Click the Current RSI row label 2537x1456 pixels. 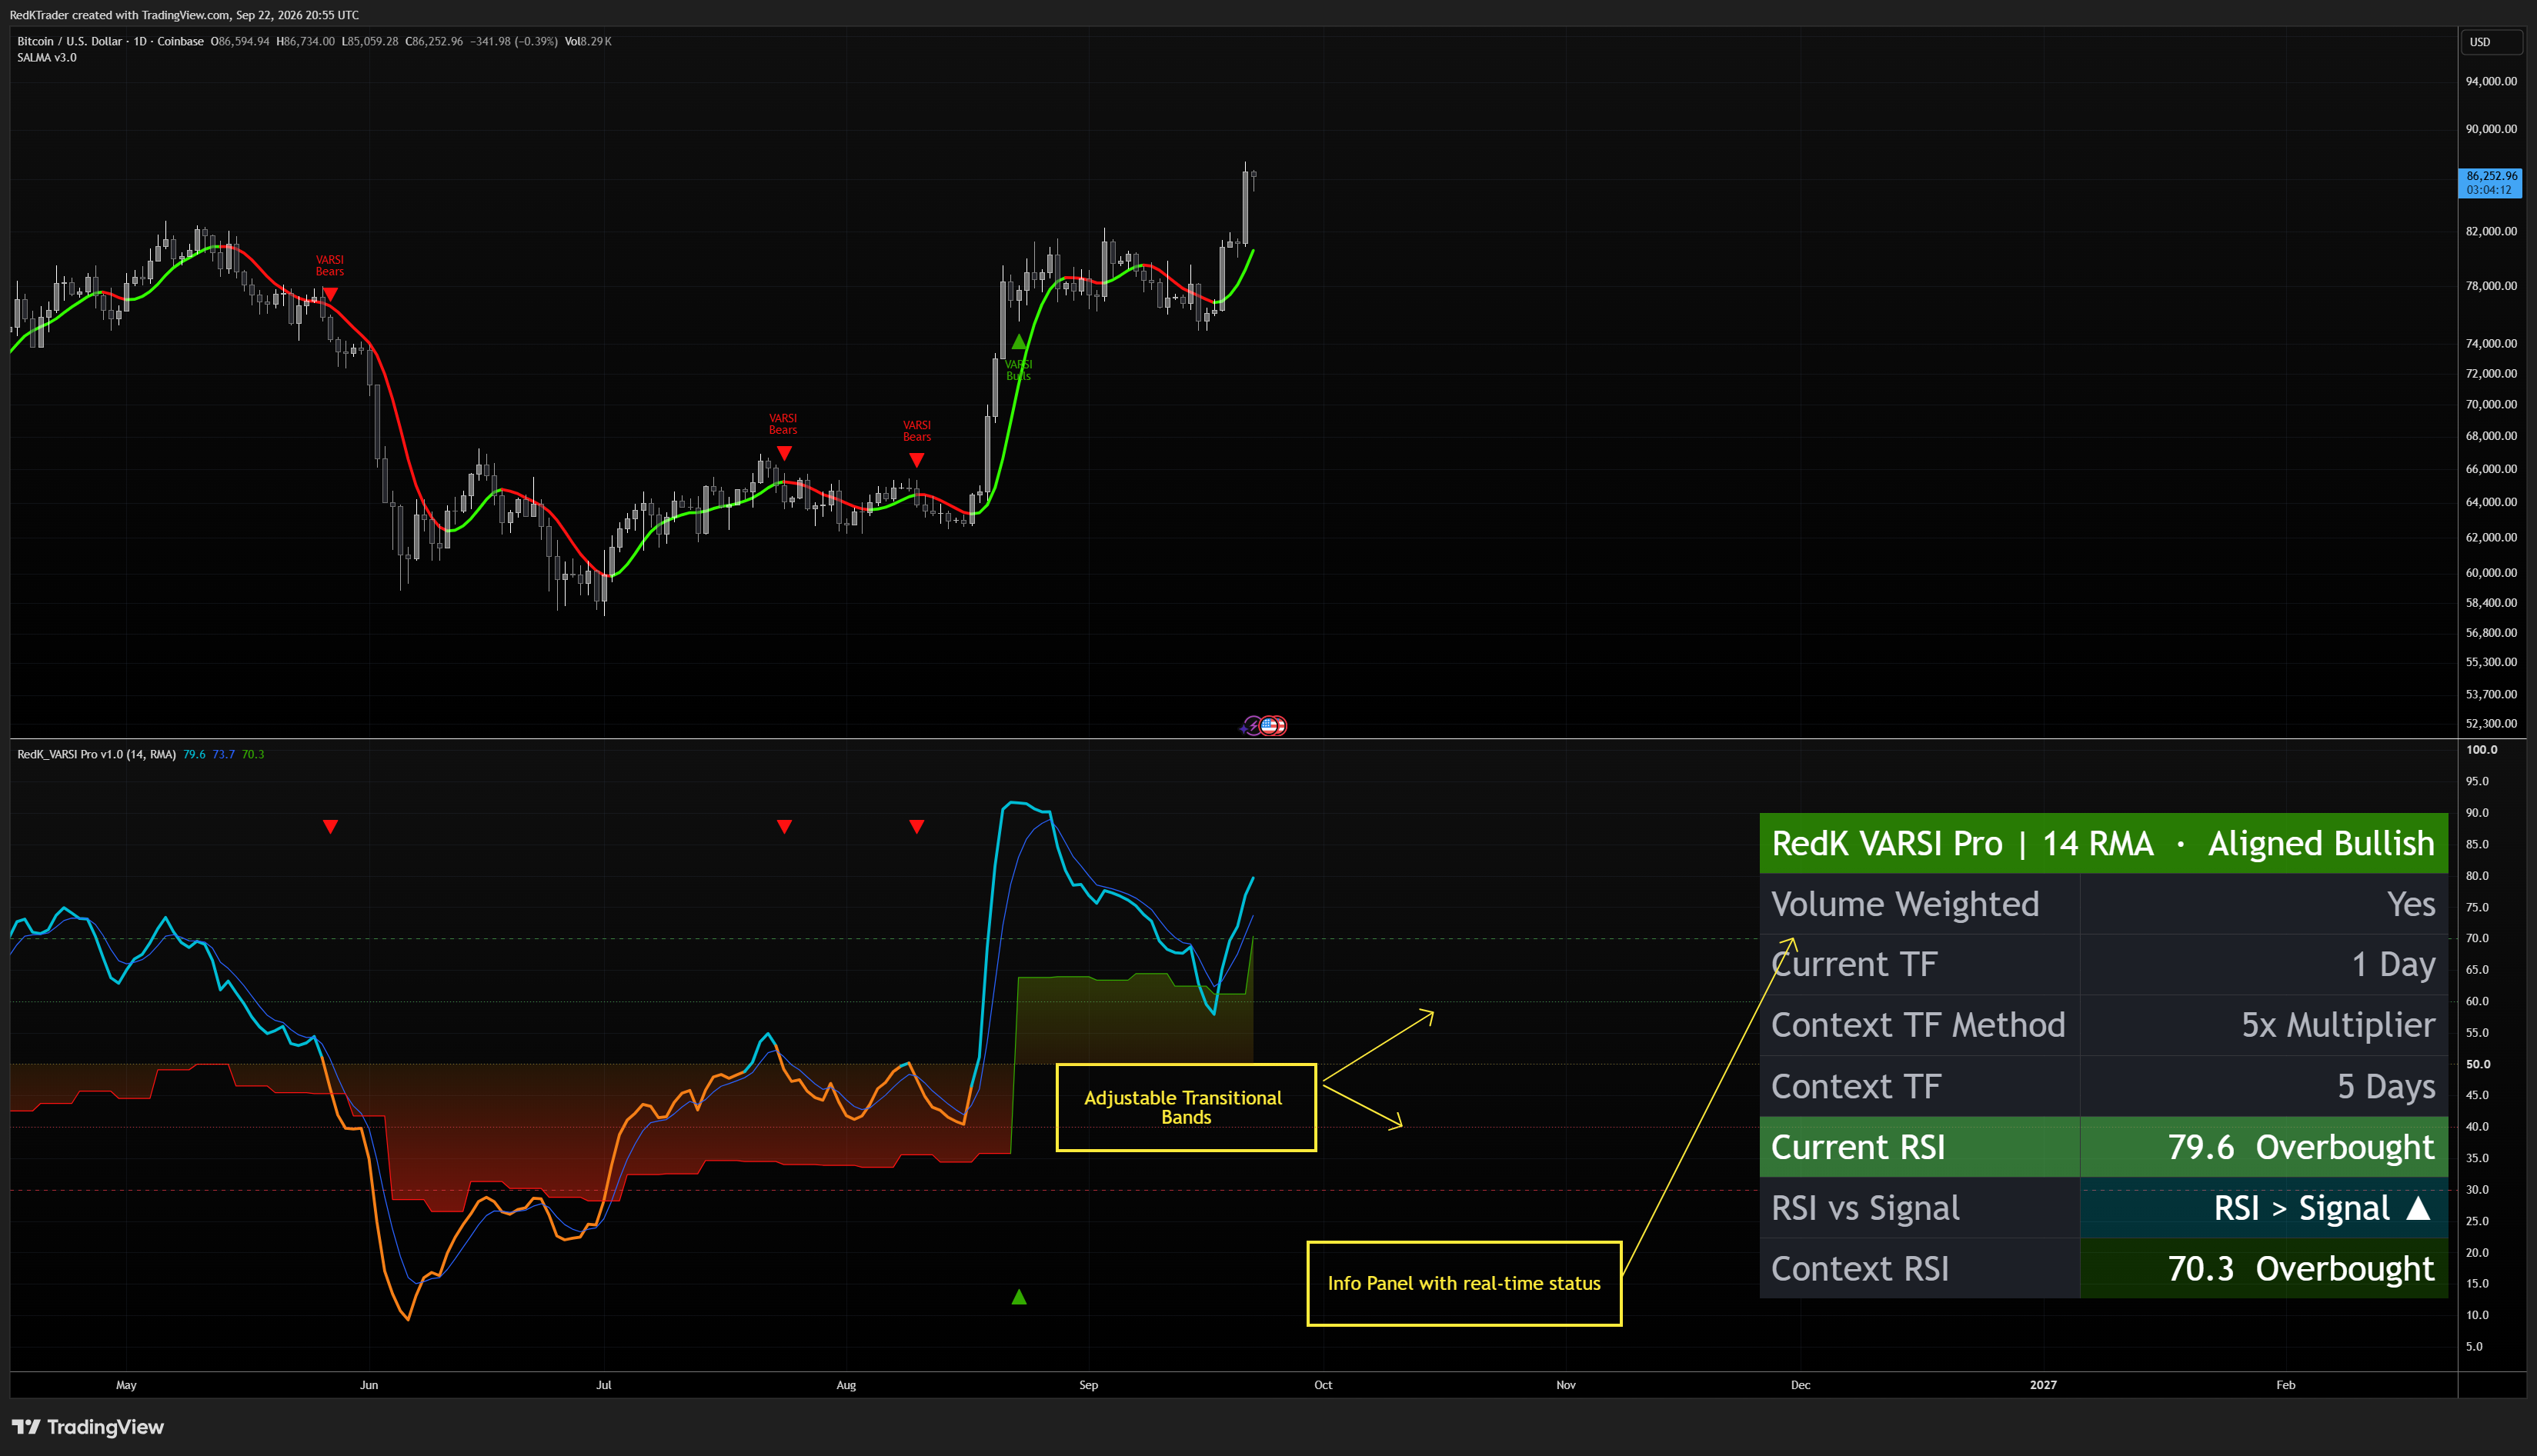(1858, 1147)
